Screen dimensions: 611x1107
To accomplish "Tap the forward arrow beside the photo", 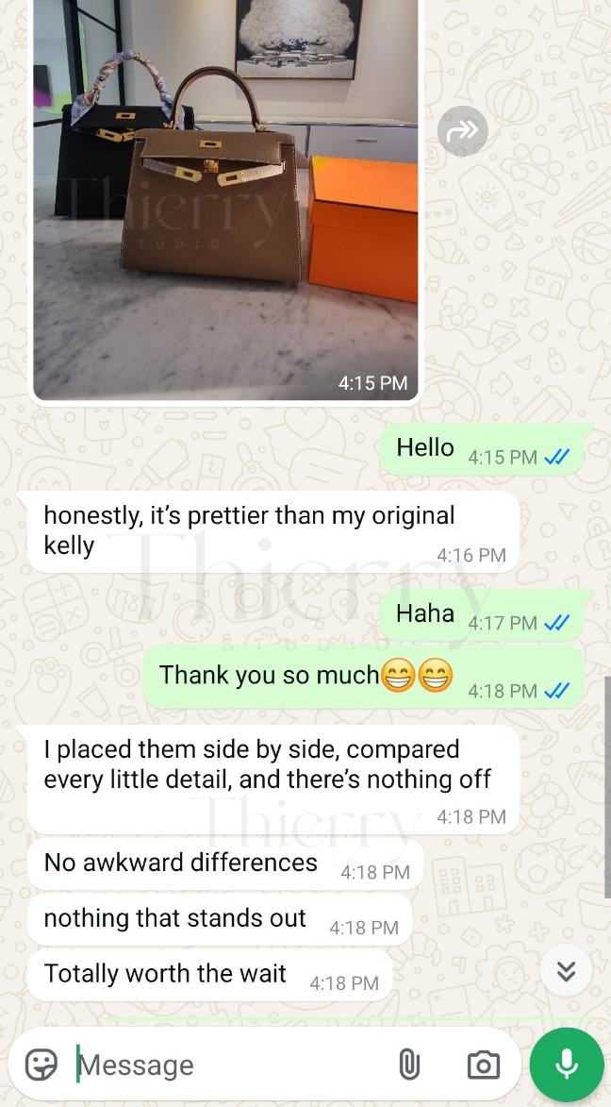I will [462, 130].
